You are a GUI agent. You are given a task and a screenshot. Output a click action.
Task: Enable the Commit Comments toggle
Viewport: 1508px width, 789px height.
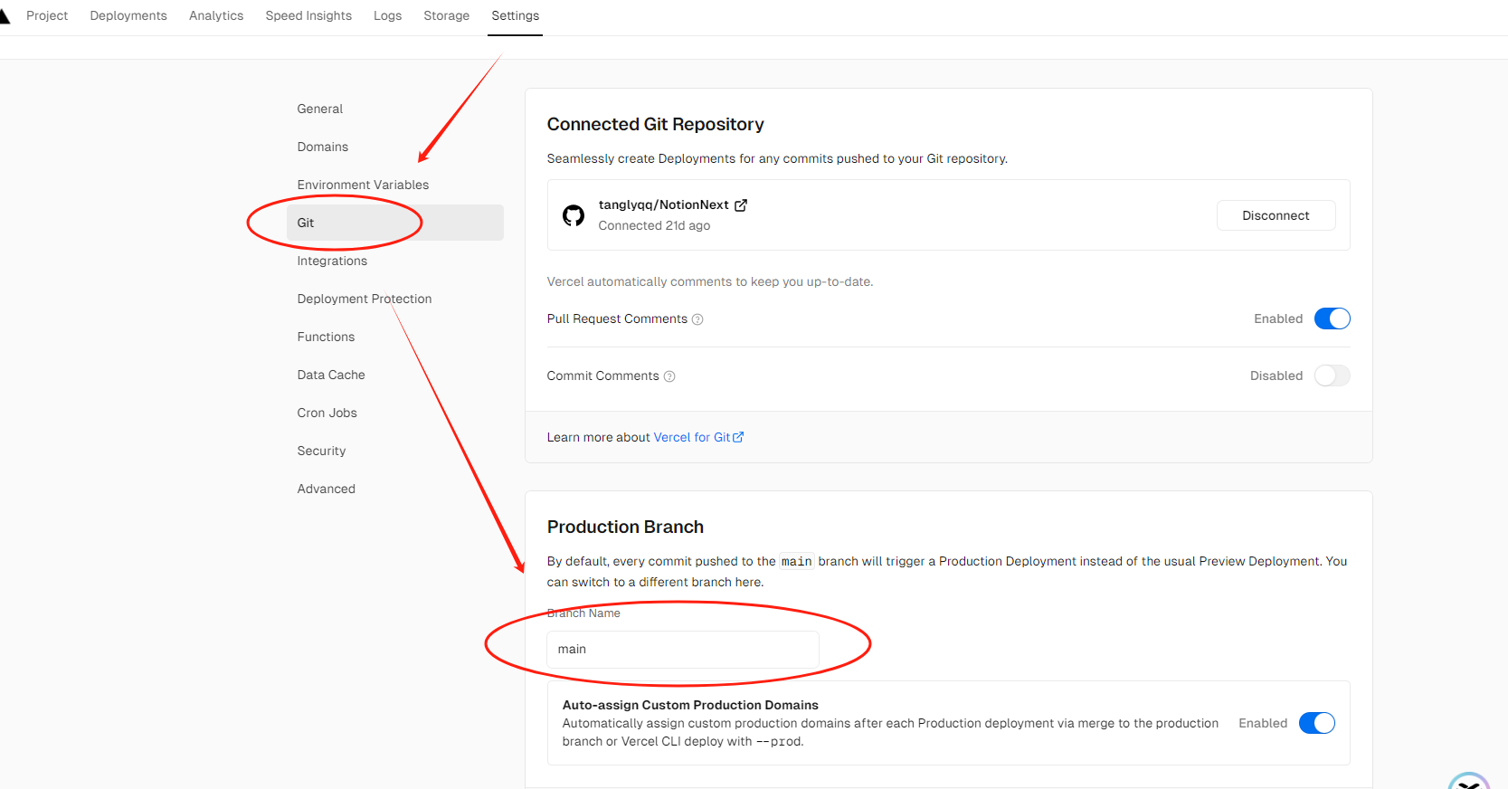[1332, 375]
